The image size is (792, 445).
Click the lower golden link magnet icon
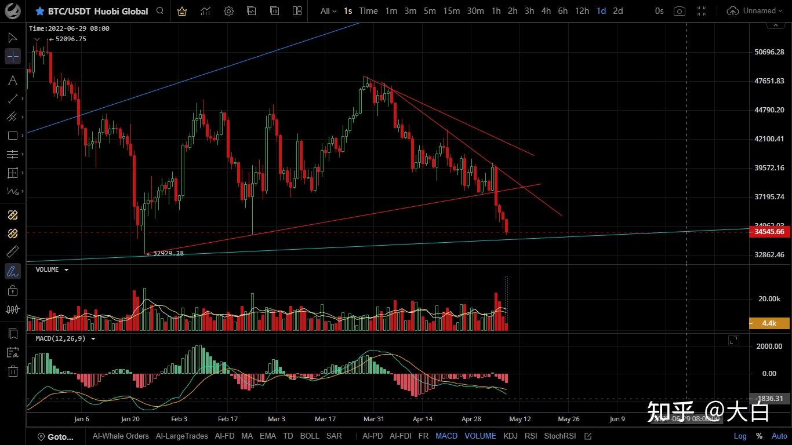(x=12, y=234)
